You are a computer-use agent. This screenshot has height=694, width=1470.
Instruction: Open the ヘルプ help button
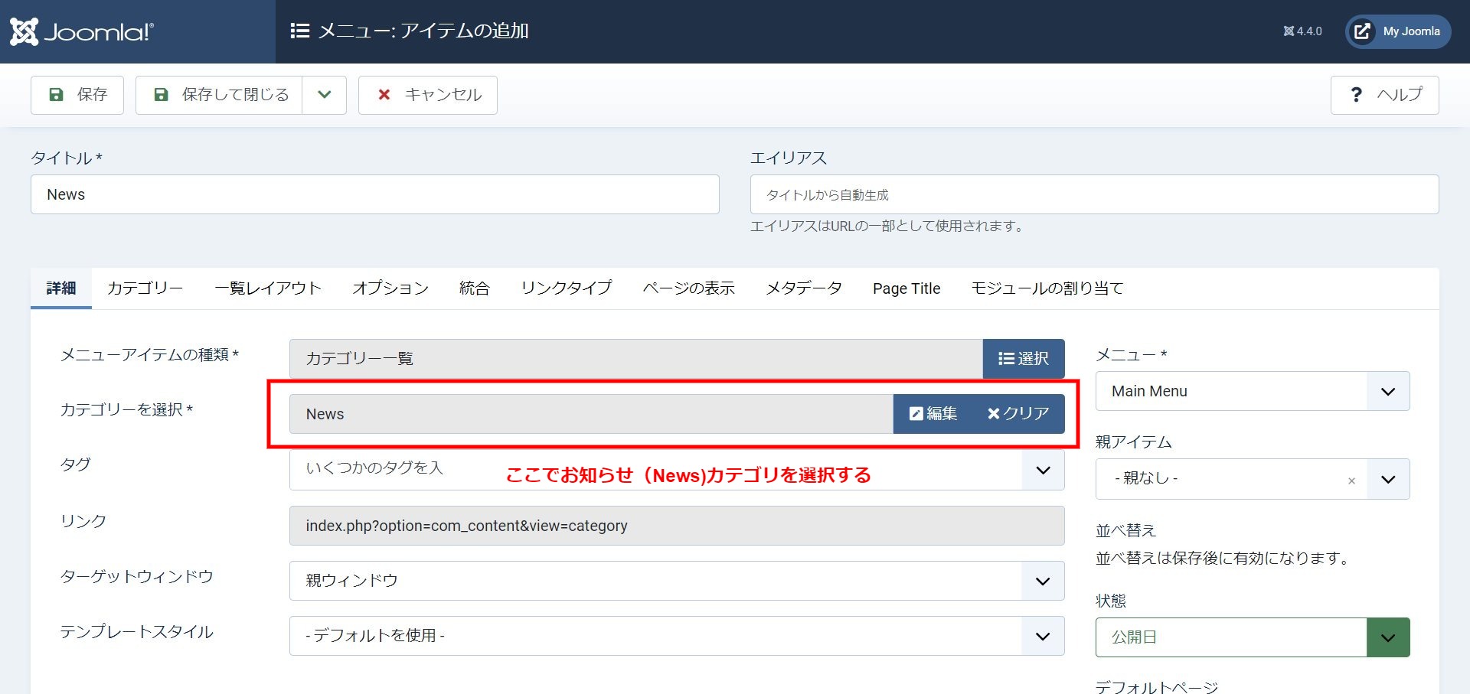point(1384,95)
